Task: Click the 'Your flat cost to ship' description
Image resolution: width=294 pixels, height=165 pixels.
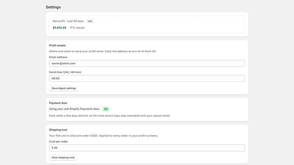Action: [104, 136]
